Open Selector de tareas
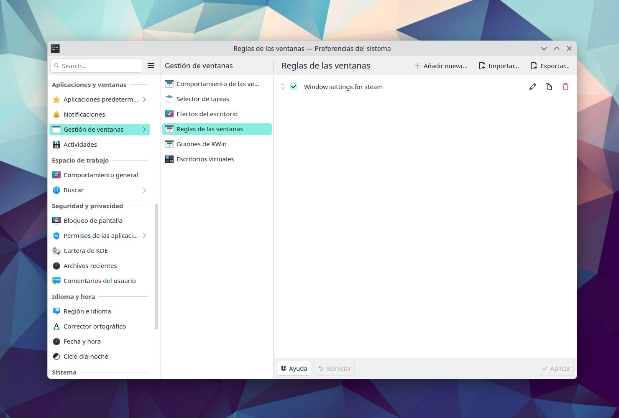Image resolution: width=619 pixels, height=418 pixels. click(x=217, y=99)
